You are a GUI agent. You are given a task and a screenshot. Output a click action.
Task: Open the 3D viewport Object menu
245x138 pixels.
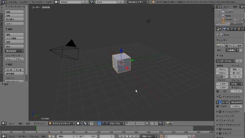click(40, 123)
